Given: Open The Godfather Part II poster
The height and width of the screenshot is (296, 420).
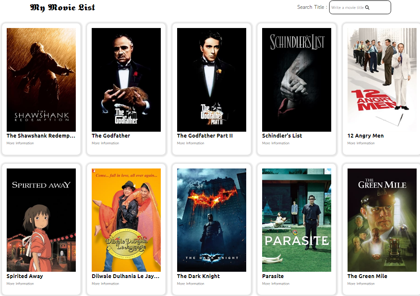Looking at the screenshot, I should click(211, 80).
